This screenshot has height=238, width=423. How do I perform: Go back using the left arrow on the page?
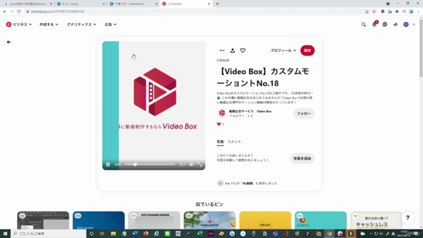[x=9, y=42]
